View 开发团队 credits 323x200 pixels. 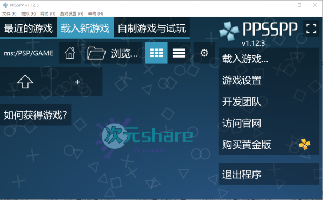pyautogui.click(x=269, y=102)
